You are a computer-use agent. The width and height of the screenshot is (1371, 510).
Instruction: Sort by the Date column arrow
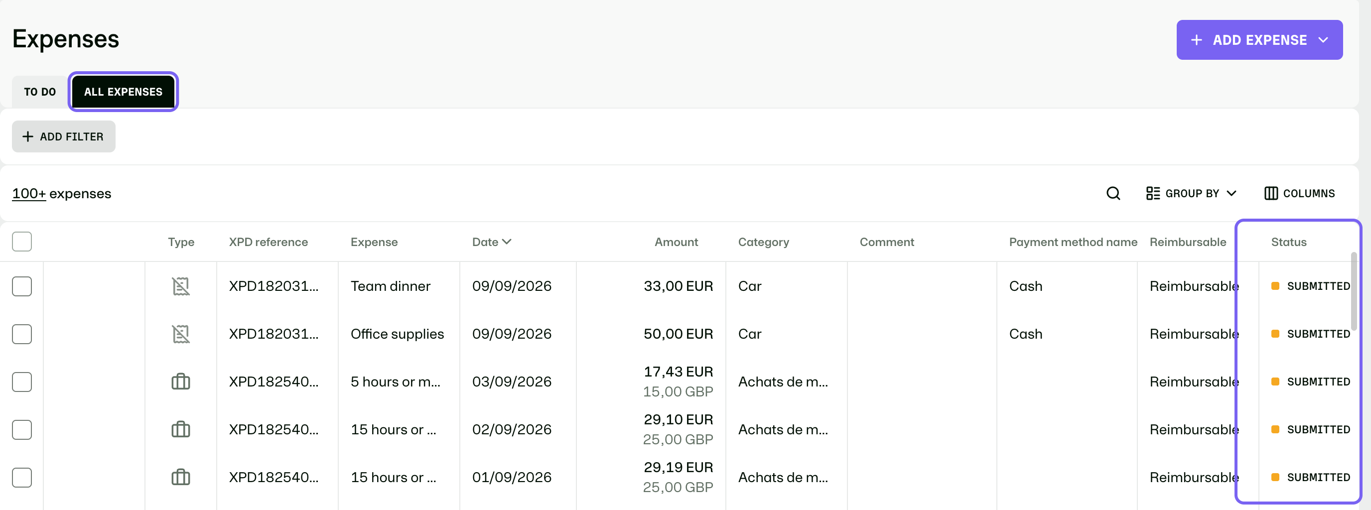(507, 242)
